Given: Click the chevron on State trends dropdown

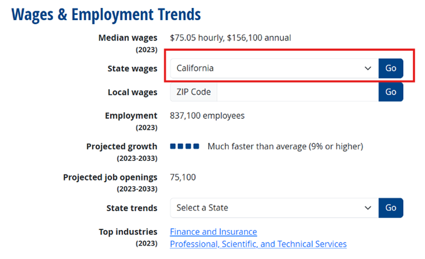Looking at the screenshot, I should pyautogui.click(x=367, y=208).
